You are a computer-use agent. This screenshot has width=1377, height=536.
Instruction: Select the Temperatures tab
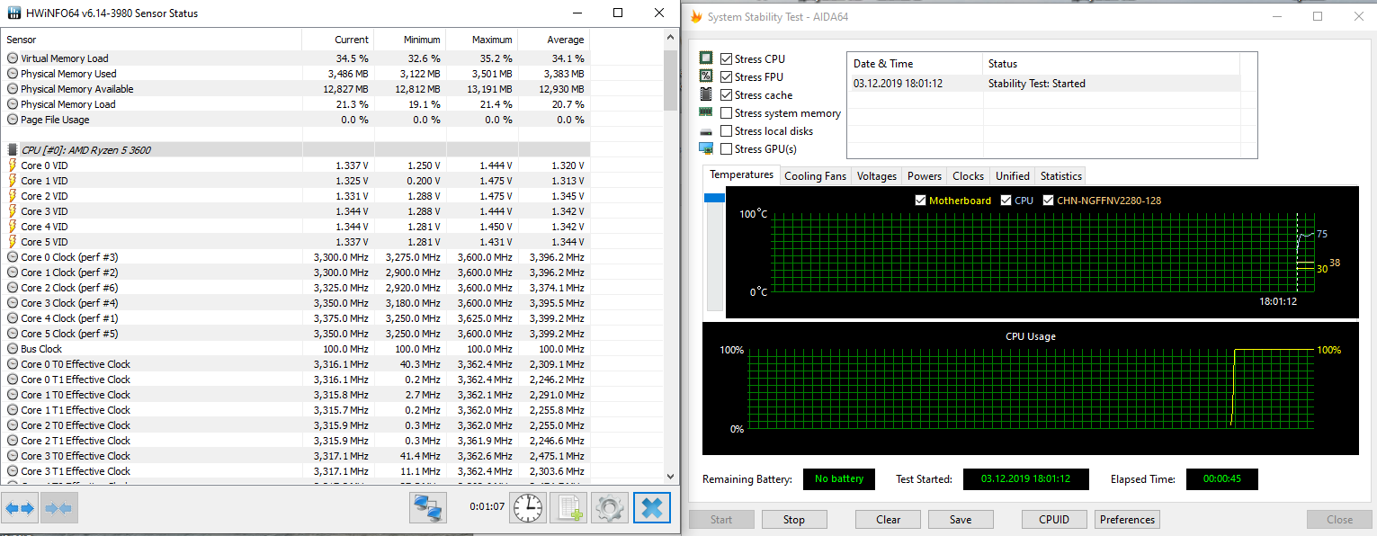(742, 174)
